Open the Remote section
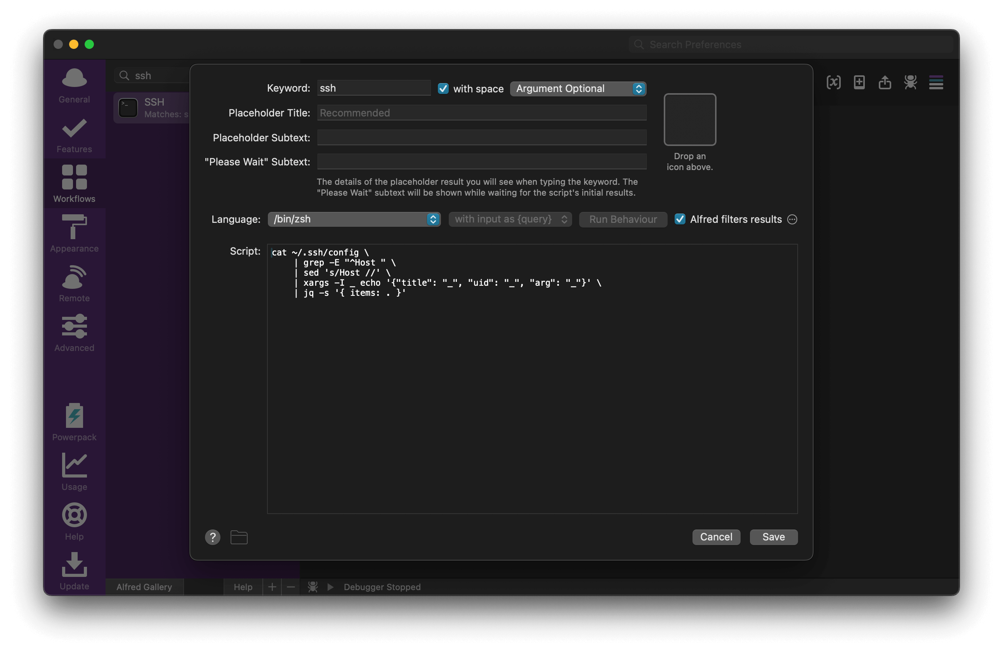The height and width of the screenshot is (653, 1003). coord(74,283)
